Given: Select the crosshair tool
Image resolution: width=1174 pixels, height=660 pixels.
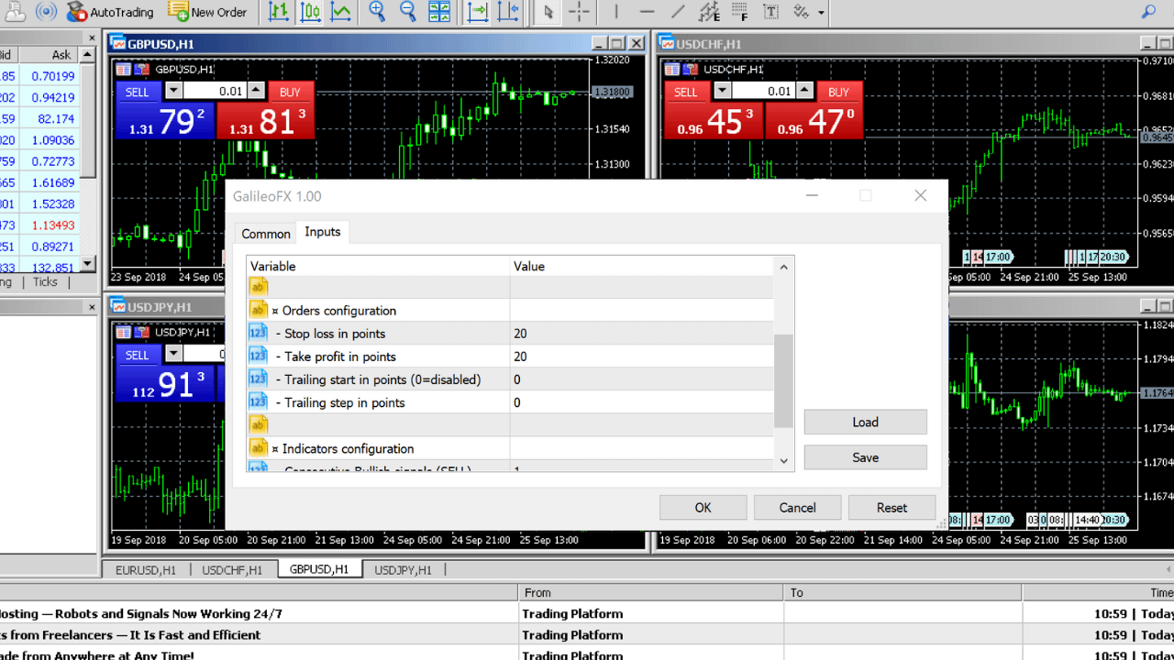Looking at the screenshot, I should 579,12.
